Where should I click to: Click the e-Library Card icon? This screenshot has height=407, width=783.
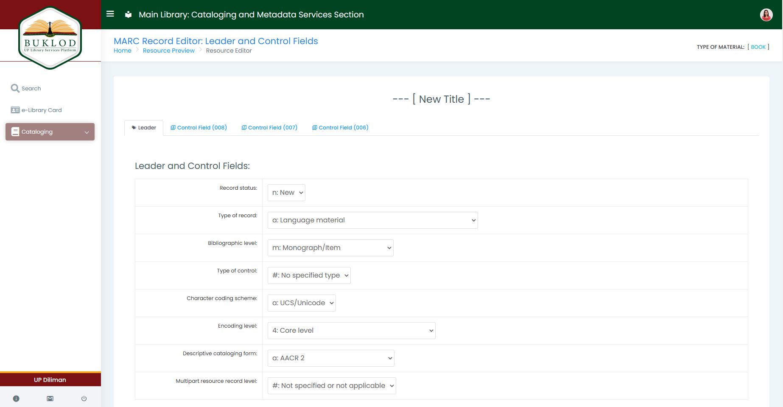coord(15,109)
